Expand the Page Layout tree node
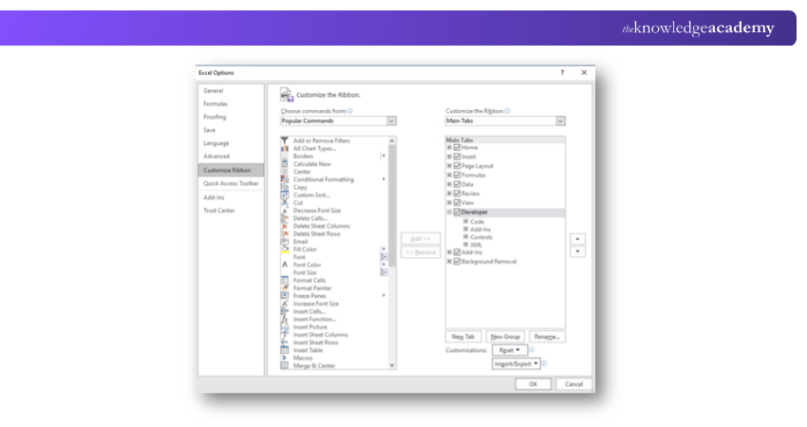 449,166
